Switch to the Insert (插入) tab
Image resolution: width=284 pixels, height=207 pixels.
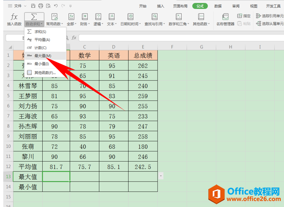160,6
